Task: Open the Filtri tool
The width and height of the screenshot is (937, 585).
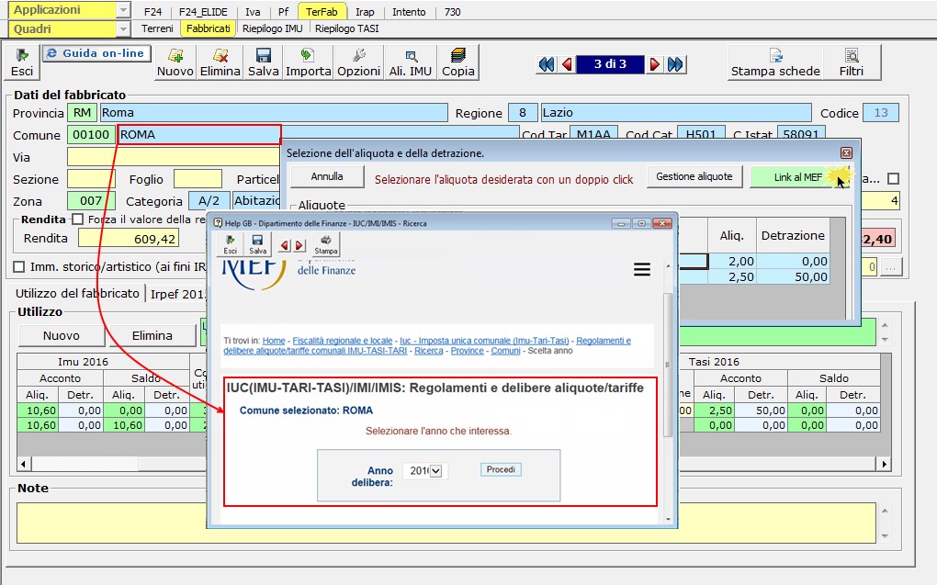Action: coord(852,62)
